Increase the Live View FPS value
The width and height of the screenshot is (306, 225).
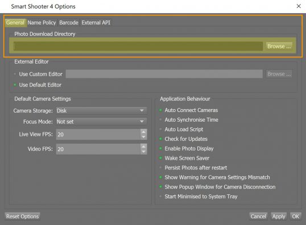click(144, 132)
